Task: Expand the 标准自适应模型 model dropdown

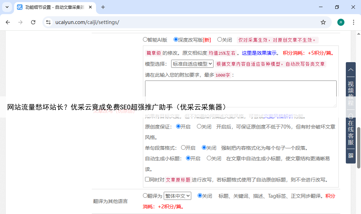Action: pos(192,64)
